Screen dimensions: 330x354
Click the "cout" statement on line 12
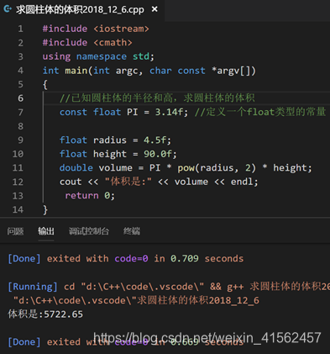point(71,182)
